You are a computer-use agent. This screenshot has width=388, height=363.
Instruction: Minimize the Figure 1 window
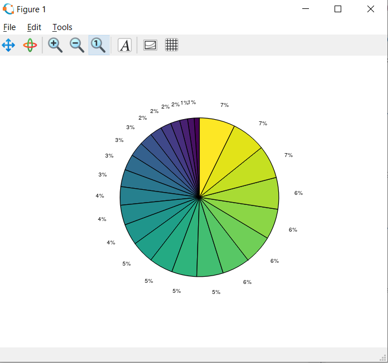(305, 9)
